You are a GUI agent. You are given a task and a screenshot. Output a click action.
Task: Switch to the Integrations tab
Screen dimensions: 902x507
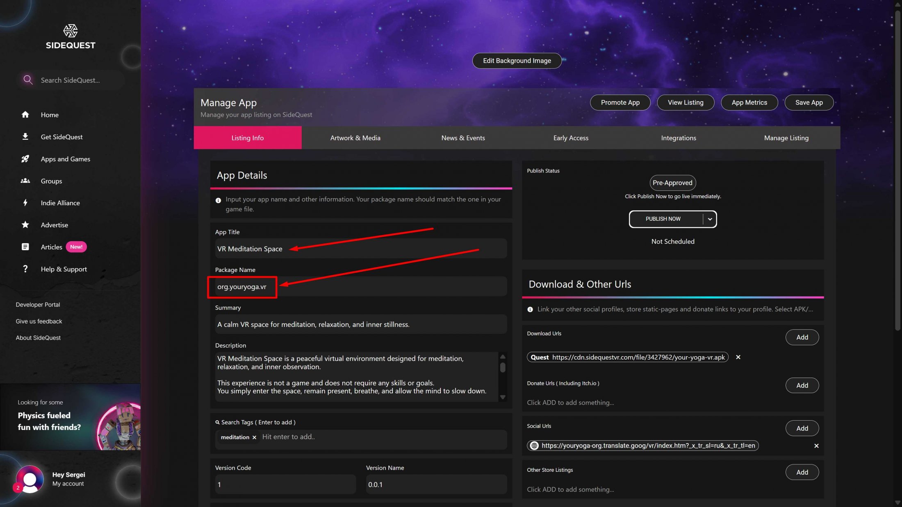pyautogui.click(x=679, y=138)
